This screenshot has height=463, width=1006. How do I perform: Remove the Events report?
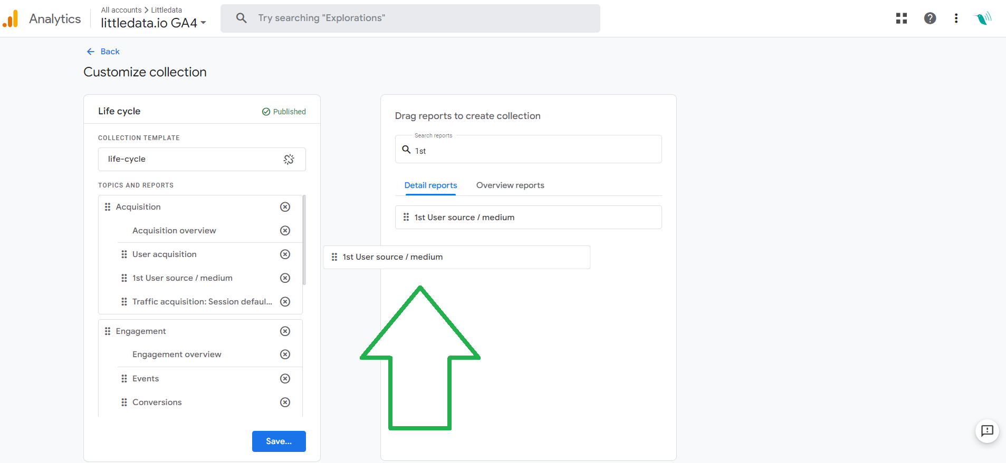tap(285, 379)
